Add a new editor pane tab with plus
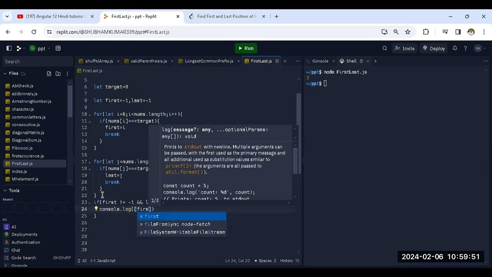Image resolution: width=492 pixels, height=277 pixels. click(x=285, y=61)
